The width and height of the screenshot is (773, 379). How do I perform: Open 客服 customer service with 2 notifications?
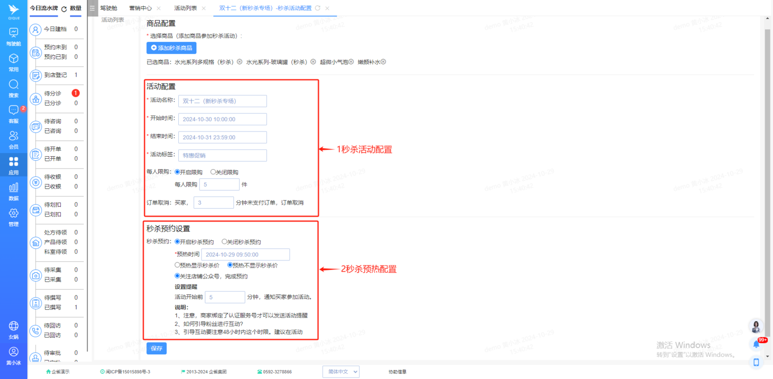click(13, 112)
